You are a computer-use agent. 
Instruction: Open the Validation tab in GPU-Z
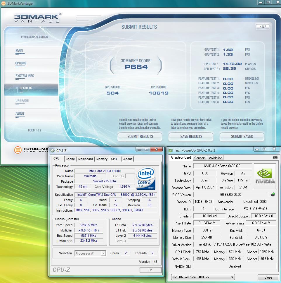(x=216, y=158)
